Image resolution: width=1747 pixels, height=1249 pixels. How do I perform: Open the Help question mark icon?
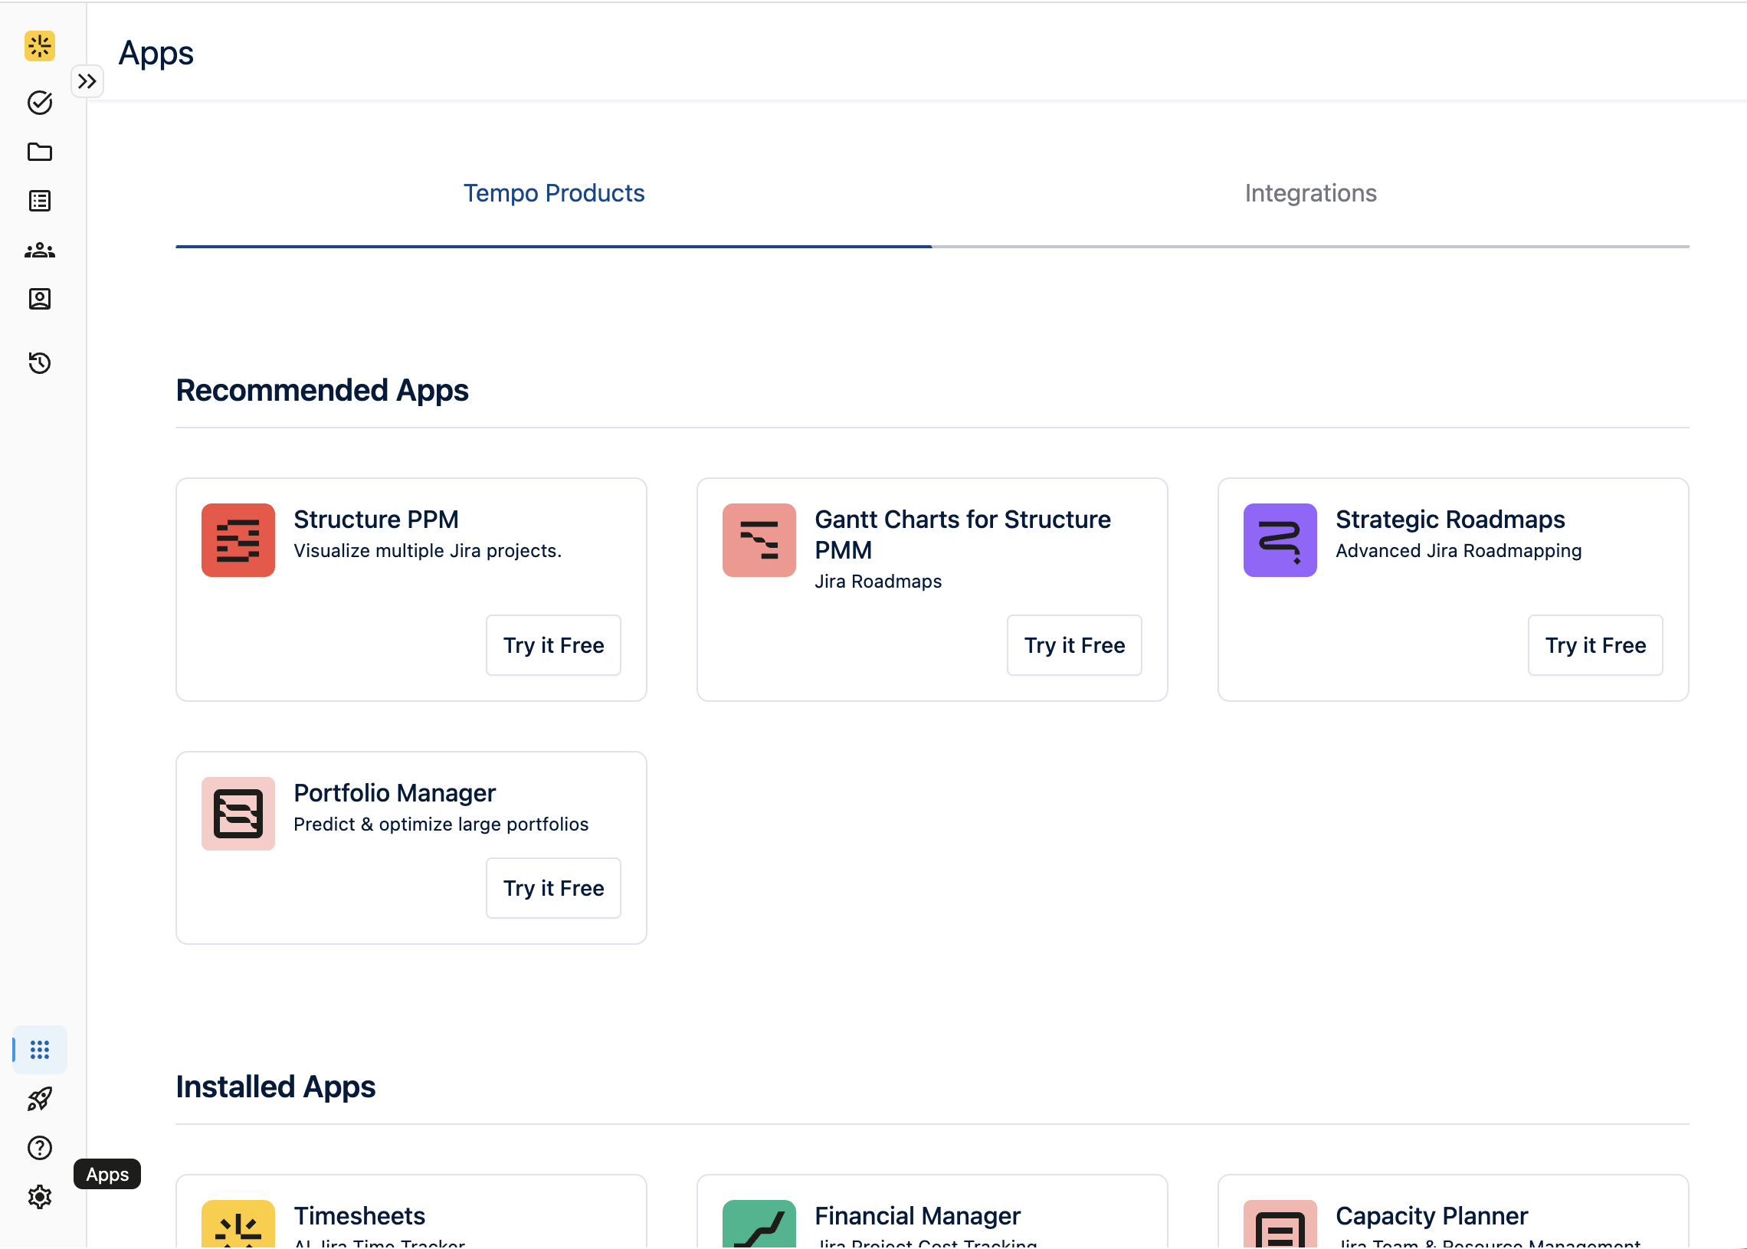39,1148
